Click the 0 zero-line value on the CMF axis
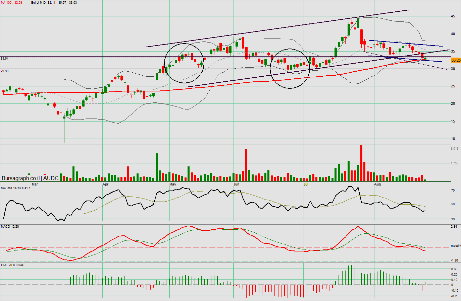This screenshot has height=301, width=461. [x=452, y=285]
